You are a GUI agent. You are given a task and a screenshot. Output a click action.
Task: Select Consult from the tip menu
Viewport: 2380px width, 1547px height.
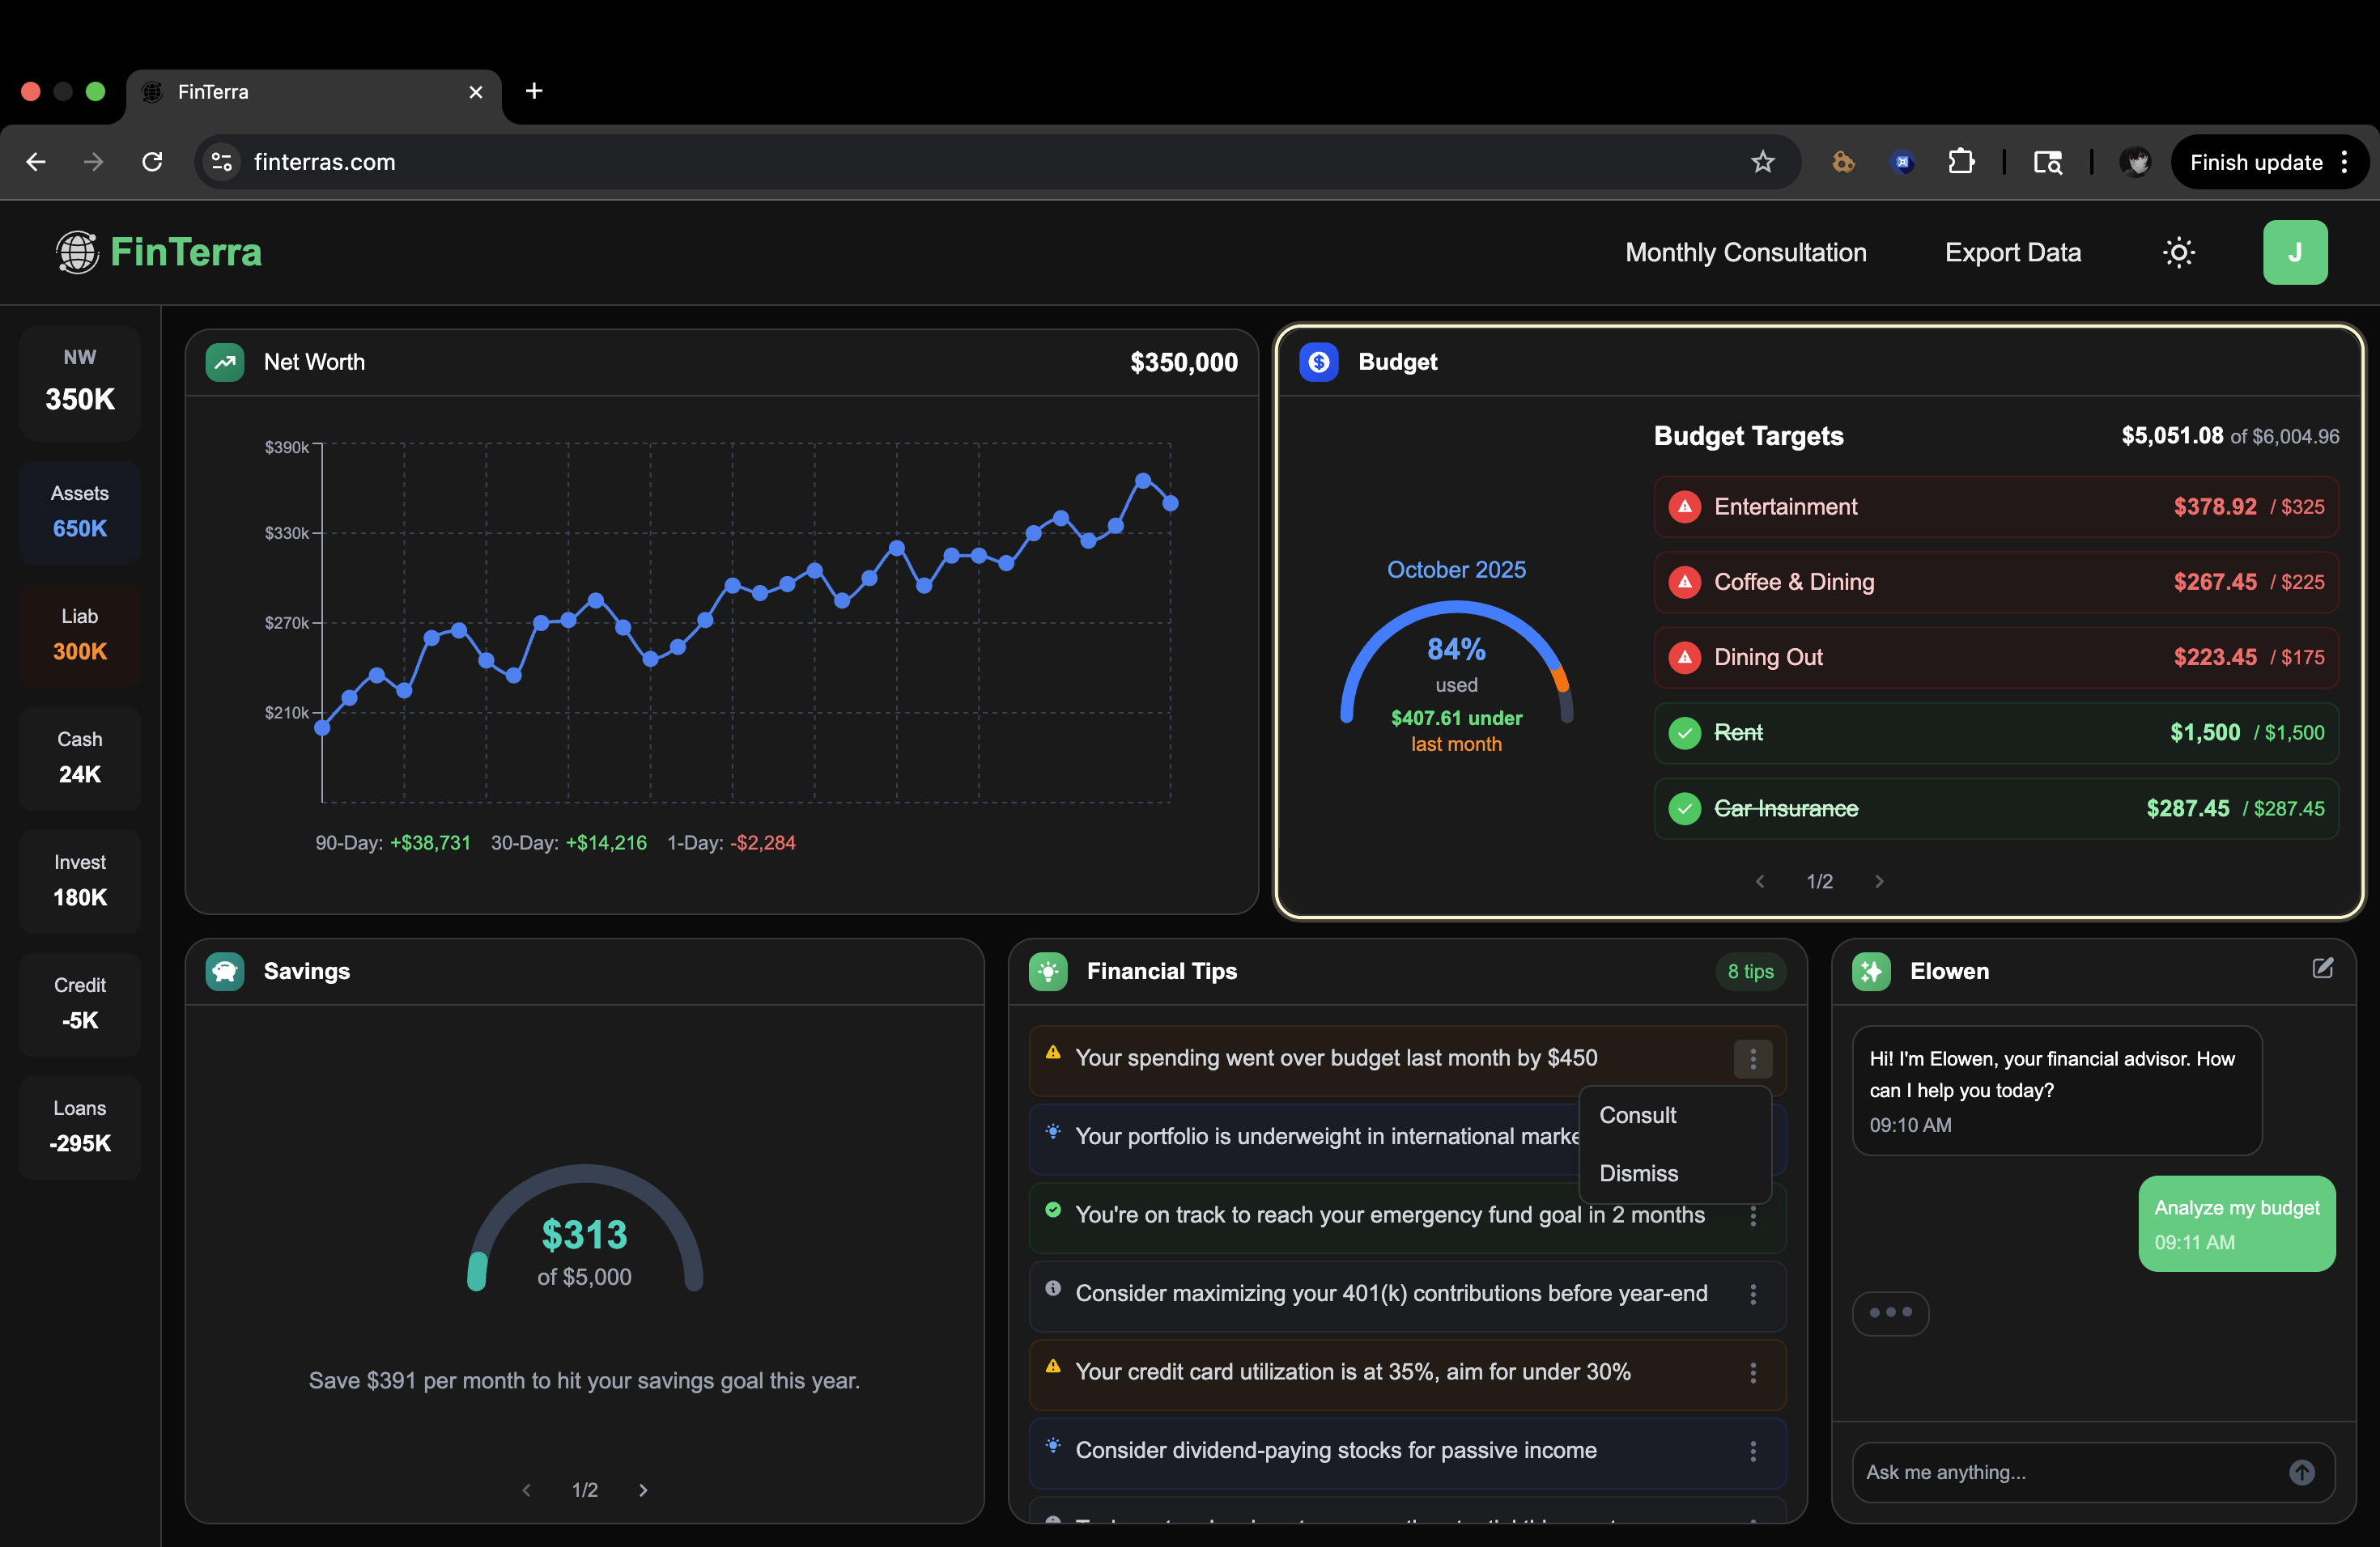point(1638,1115)
